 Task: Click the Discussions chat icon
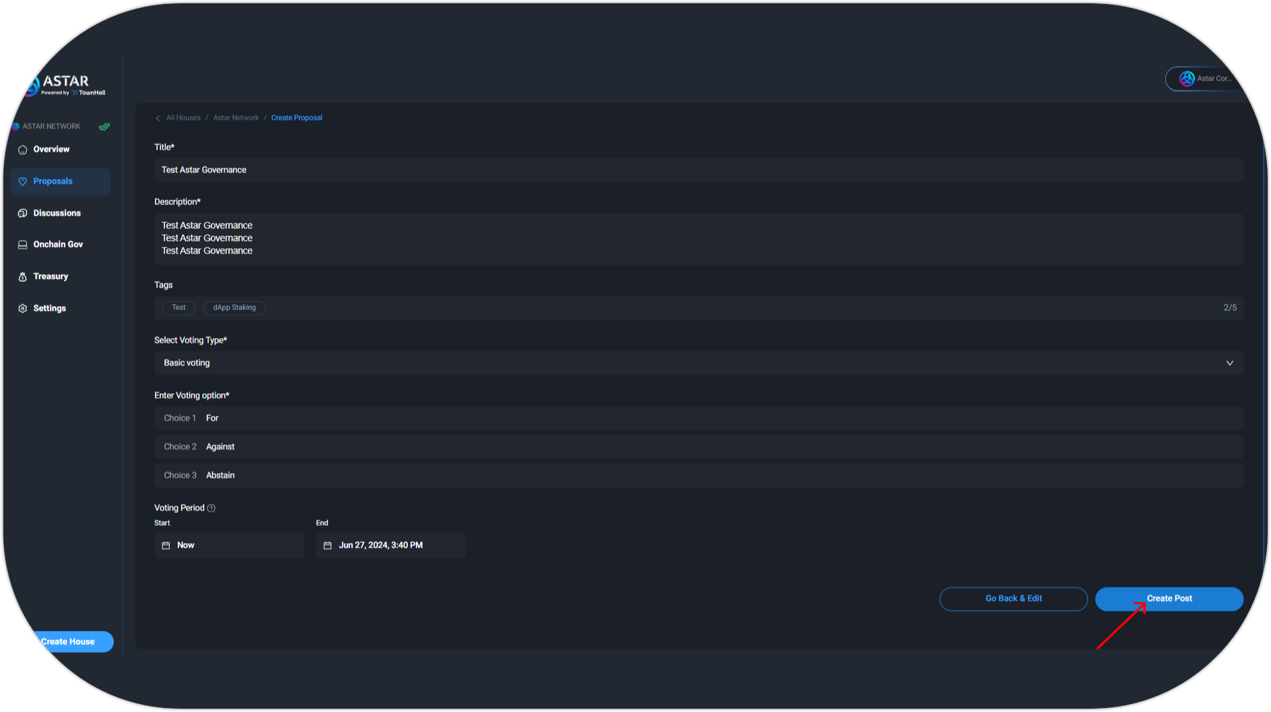(x=23, y=214)
